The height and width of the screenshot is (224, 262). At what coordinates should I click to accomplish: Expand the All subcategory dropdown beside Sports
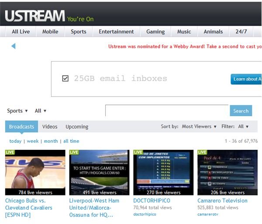[41, 111]
